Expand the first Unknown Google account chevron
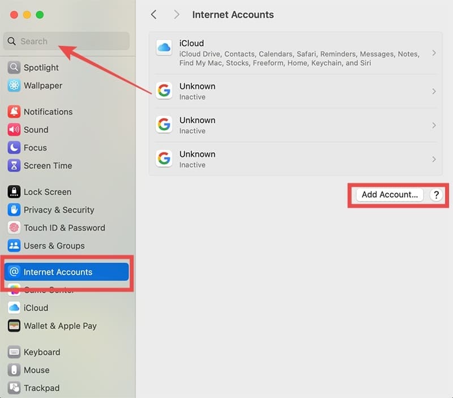 click(x=434, y=91)
